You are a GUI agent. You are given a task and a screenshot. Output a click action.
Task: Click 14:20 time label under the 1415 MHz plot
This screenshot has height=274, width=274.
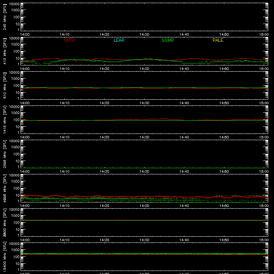(x=104, y=137)
